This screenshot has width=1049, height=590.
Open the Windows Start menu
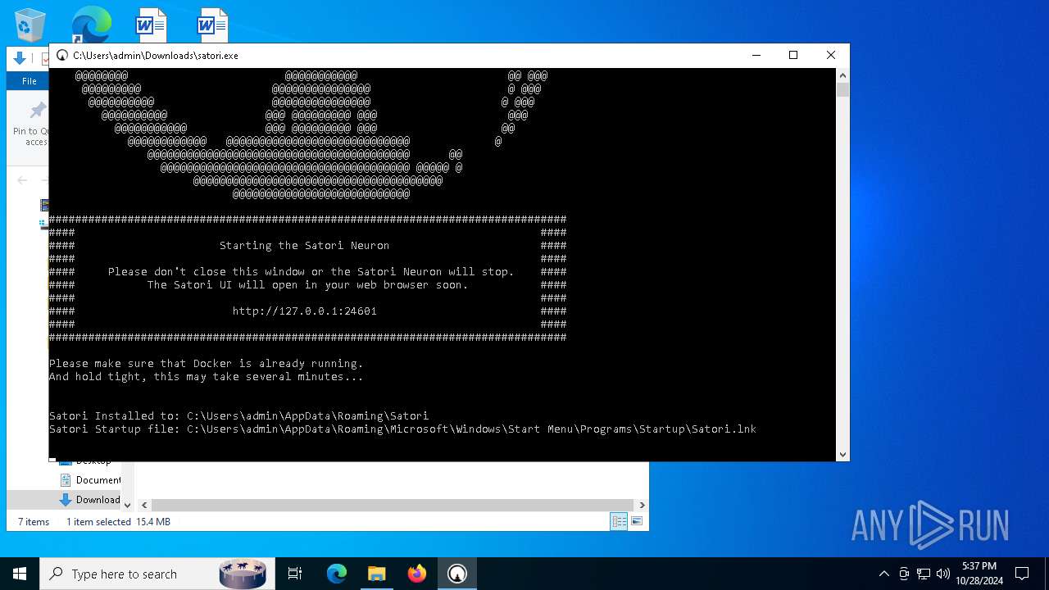click(20, 574)
